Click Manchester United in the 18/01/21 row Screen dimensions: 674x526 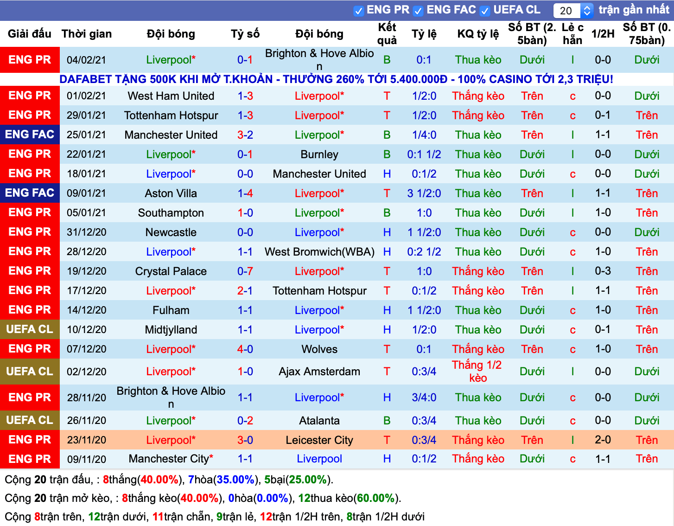[319, 174]
